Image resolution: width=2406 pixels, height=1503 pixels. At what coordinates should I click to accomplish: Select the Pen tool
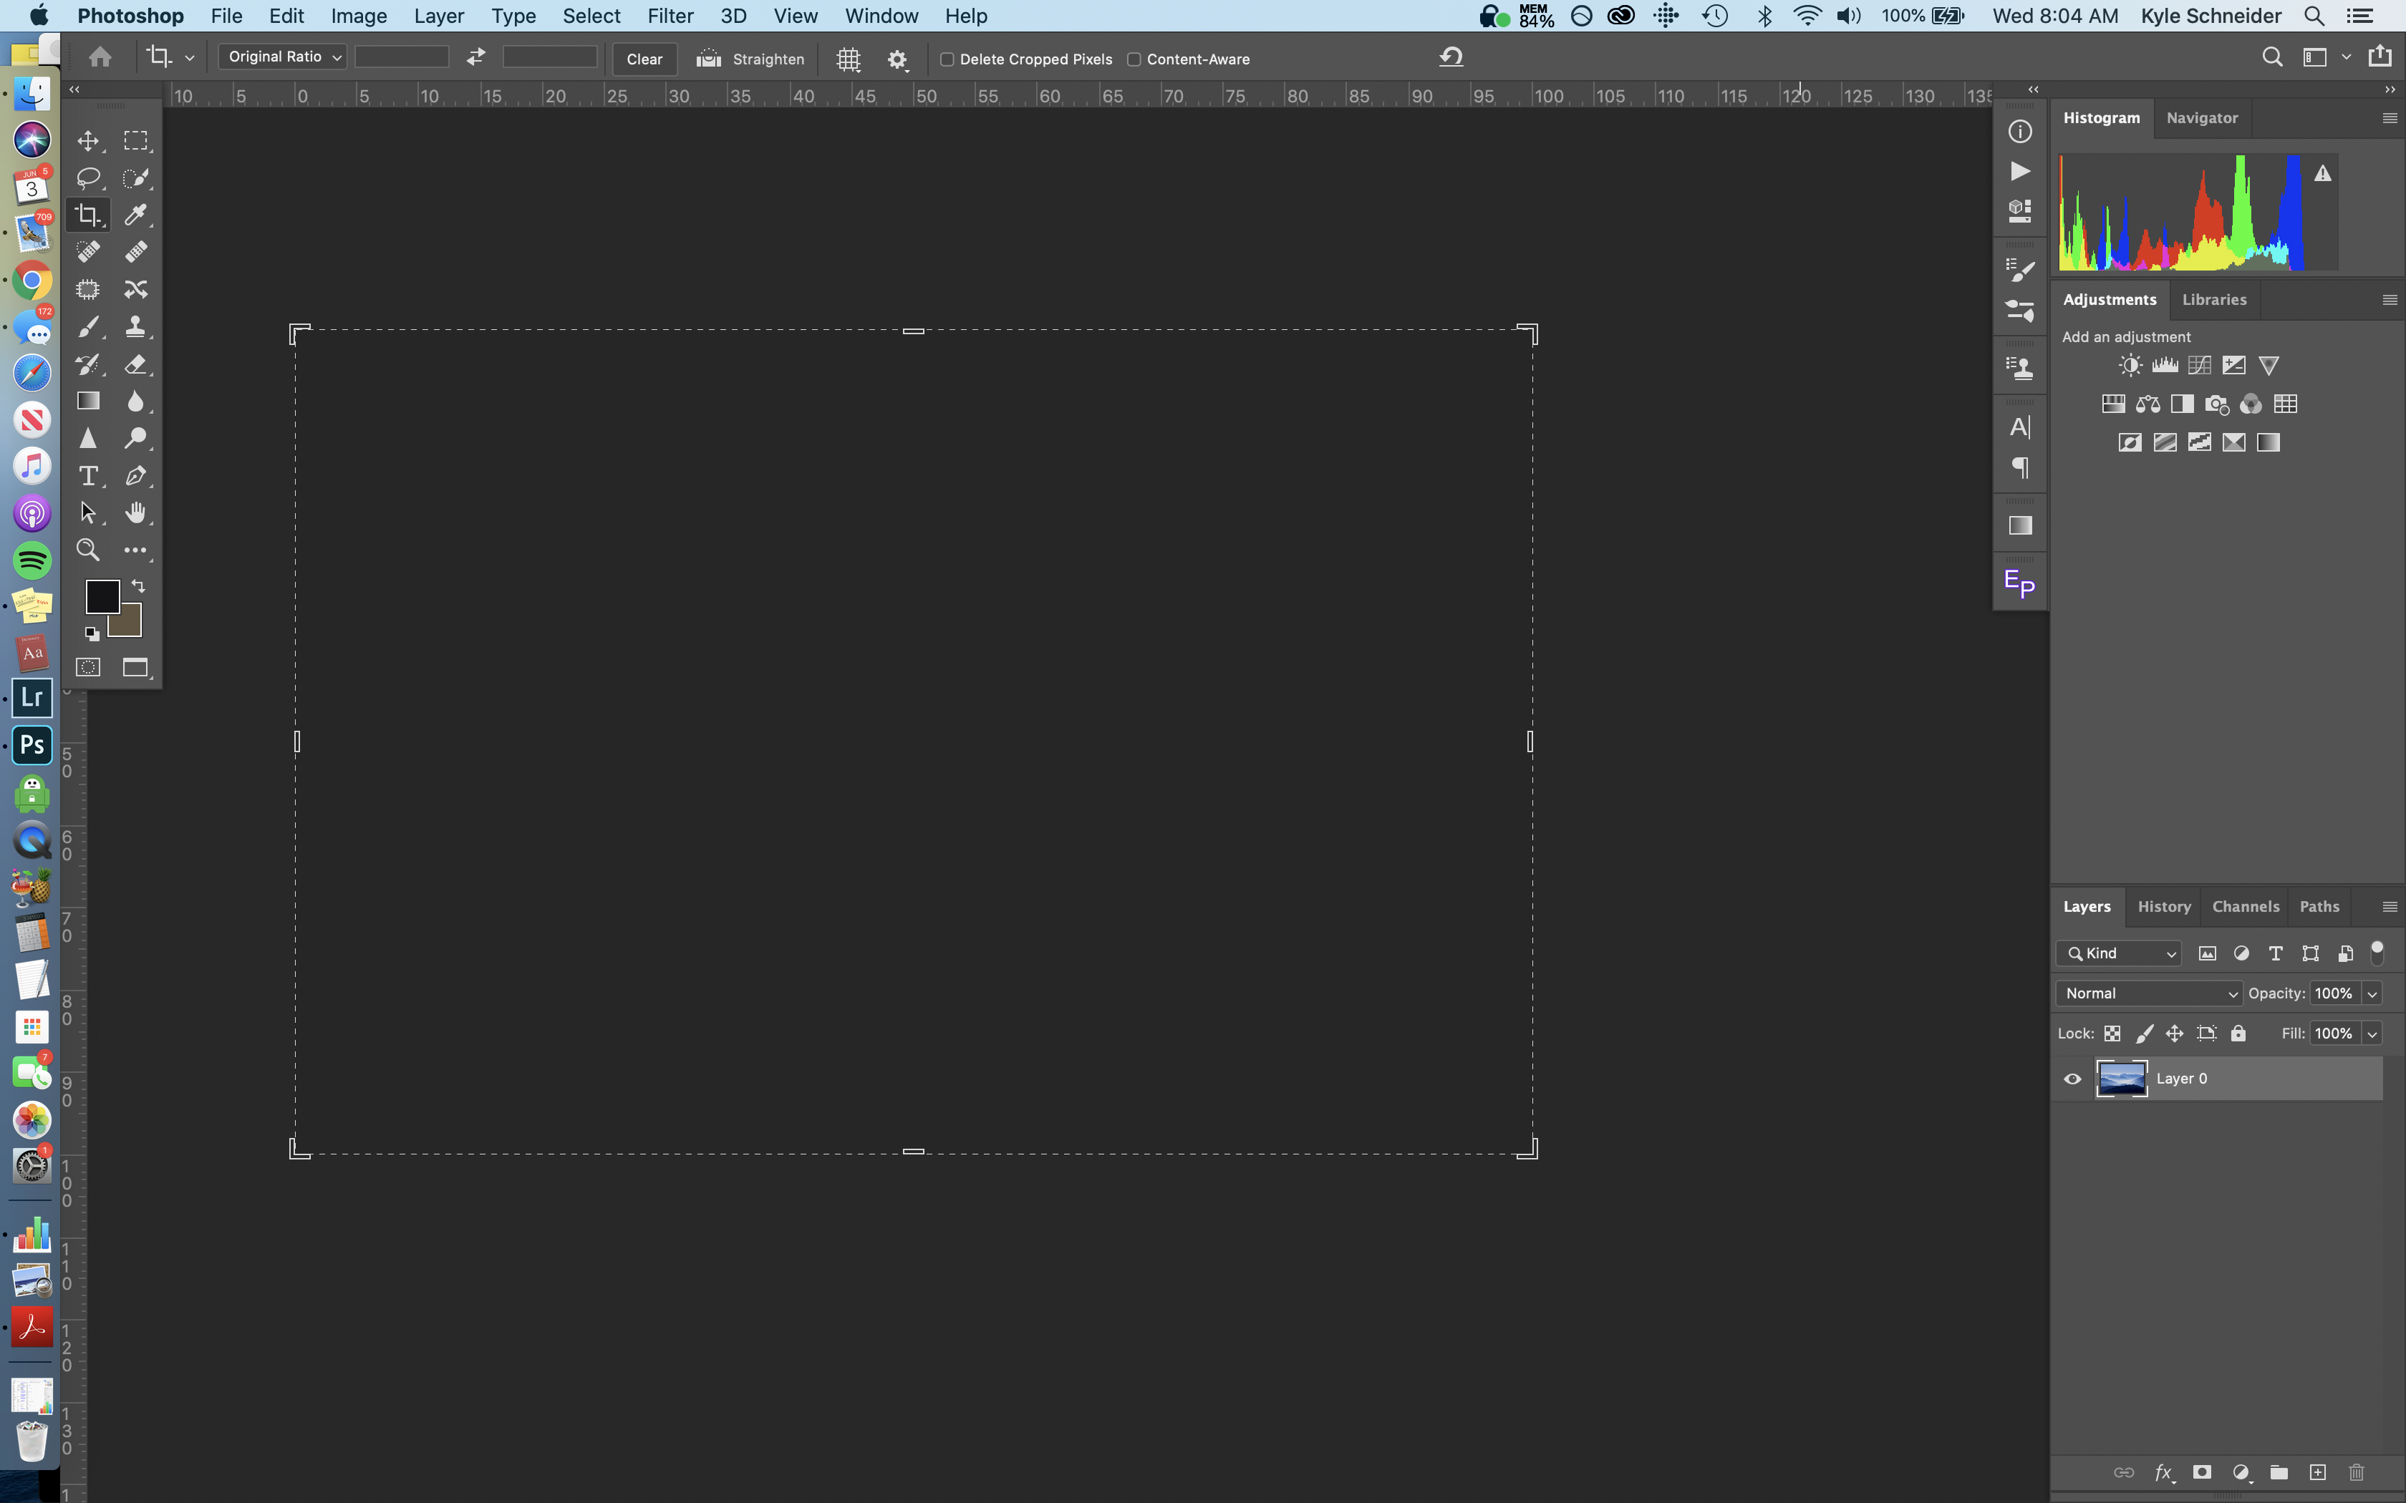tap(137, 476)
